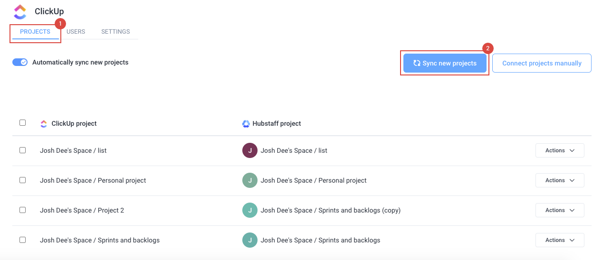
Task: Open Actions dropdown for the list project
Action: 560,150
